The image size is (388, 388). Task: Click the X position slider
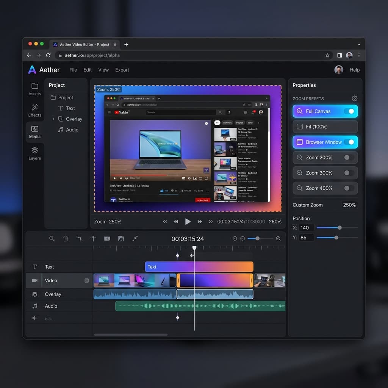click(x=337, y=228)
